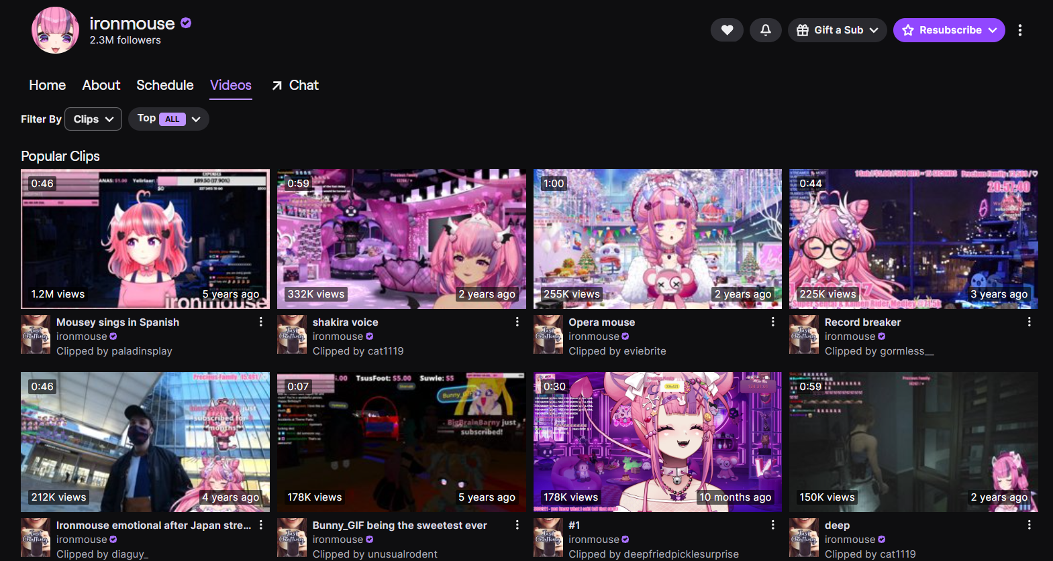Viewport: 1053px width, 561px height.
Task: Play the Japan stream emotional clip thumbnail
Action: click(x=145, y=442)
